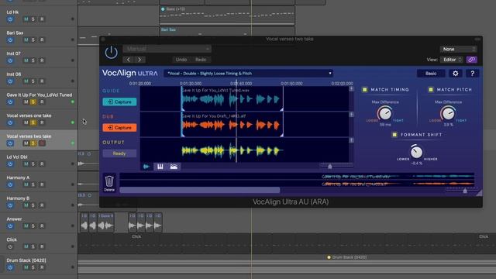This screenshot has width=496, height=279.
Task: Click the purple link icon beside Editor
Action: pos(472,60)
